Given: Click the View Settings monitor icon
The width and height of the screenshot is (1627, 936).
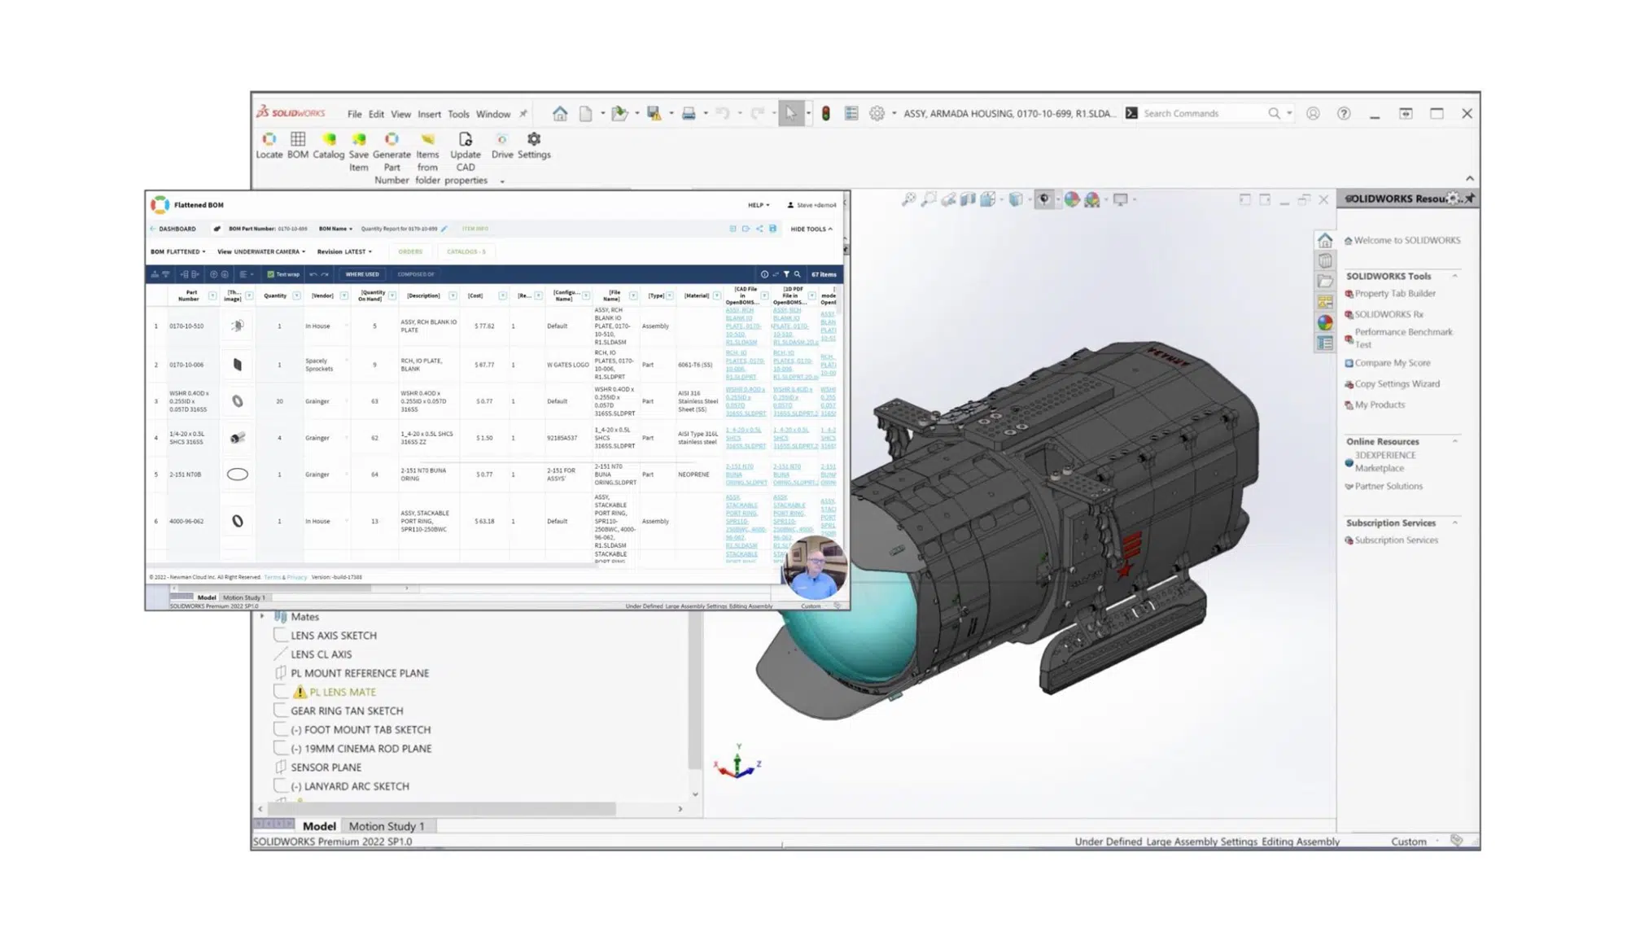Looking at the screenshot, I should 1121,199.
